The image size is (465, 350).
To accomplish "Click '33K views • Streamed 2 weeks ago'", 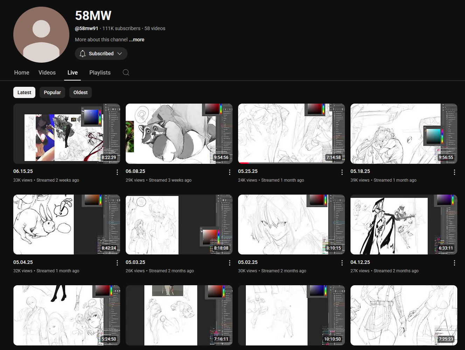I will 46,180.
